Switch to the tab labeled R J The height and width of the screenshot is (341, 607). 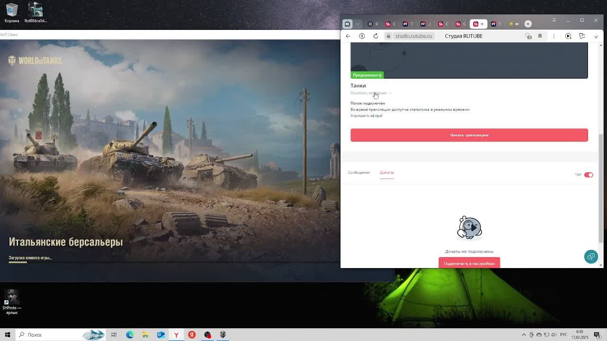[x=425, y=24]
